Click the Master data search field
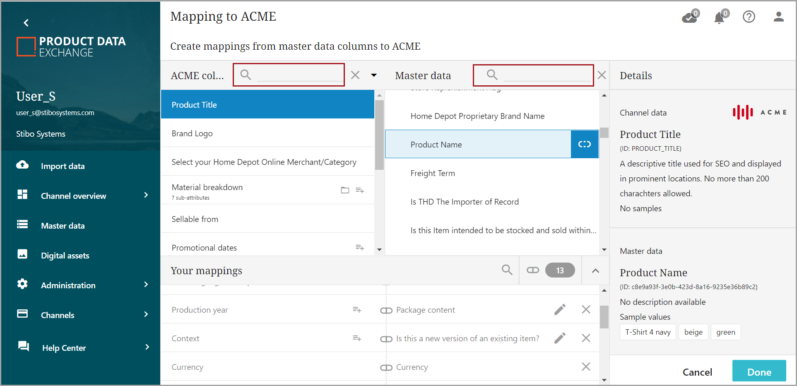 point(546,75)
